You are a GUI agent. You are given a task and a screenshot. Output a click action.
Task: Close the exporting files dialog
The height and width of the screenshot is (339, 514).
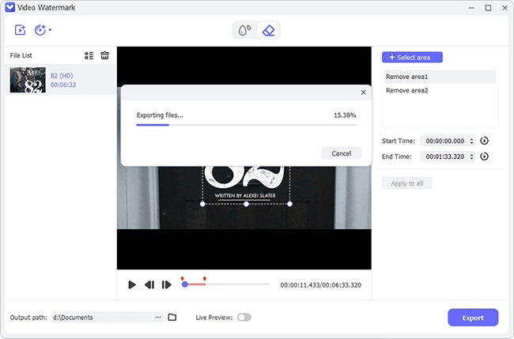pos(363,92)
